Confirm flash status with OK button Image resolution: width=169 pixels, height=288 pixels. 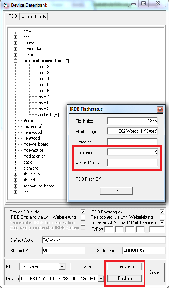[x=116, y=191]
